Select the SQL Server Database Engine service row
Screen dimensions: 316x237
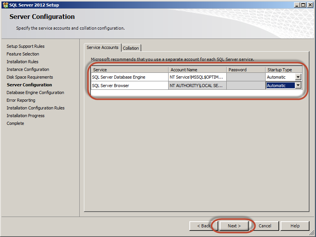(129, 77)
